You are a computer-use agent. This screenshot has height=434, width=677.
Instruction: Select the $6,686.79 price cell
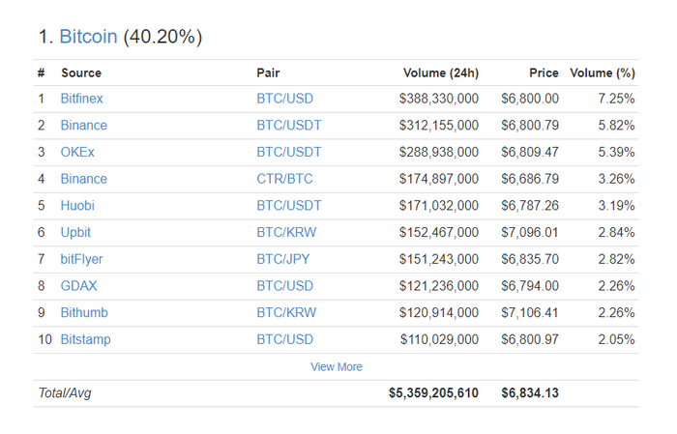coord(530,179)
